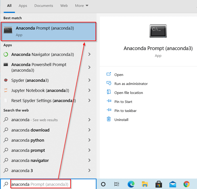Expand options for Anaconda Navigator result
Image resolution: width=197 pixels, height=189 pixels.
(x=89, y=54)
